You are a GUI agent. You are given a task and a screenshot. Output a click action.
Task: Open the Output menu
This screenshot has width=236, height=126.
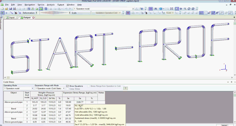point(60,5)
